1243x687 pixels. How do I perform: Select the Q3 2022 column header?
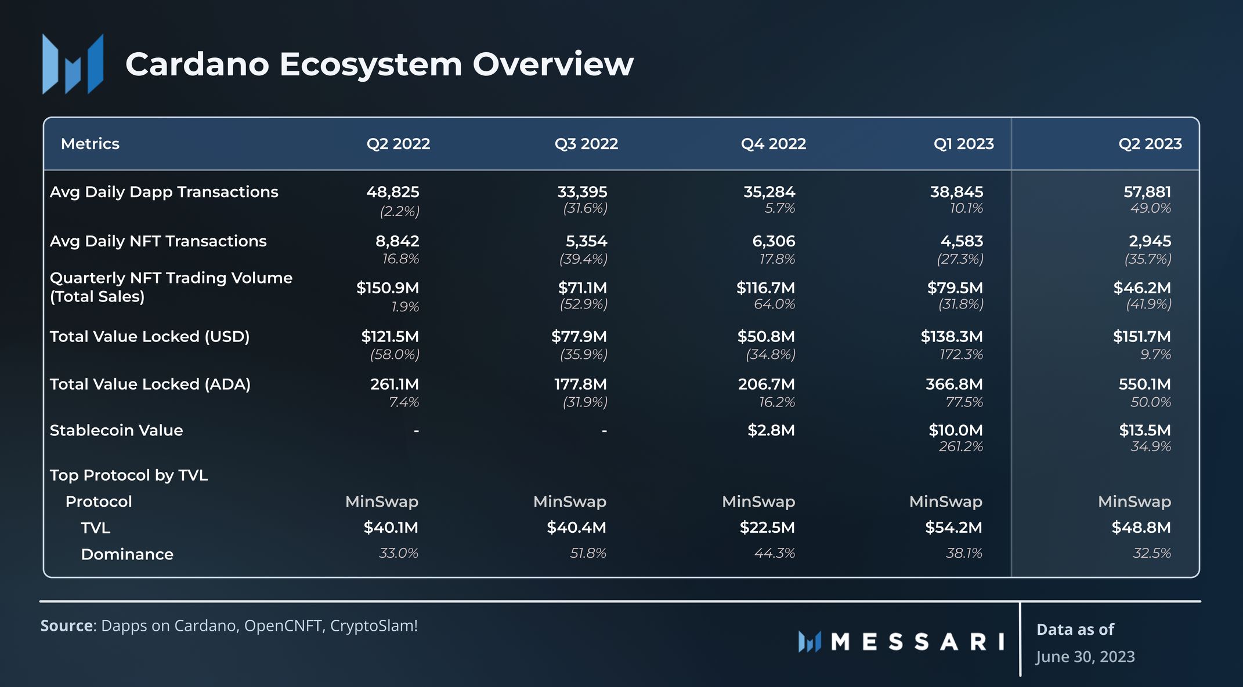[586, 144]
